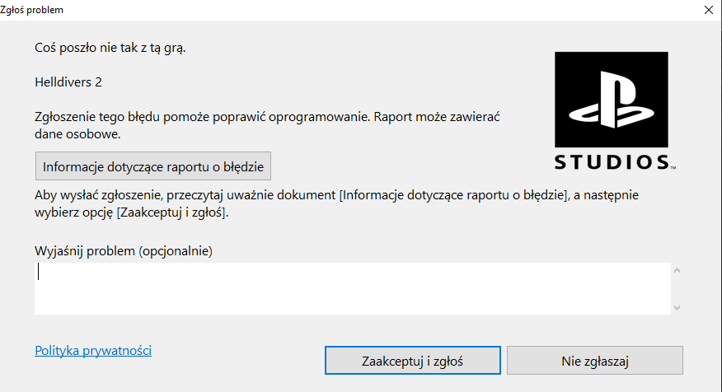722x392 pixels.
Task: Click the STUDIOS wordmark below the logo
Action: [611, 161]
